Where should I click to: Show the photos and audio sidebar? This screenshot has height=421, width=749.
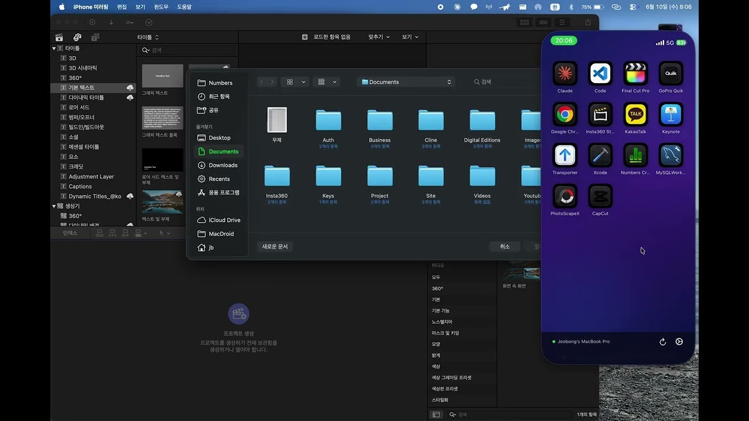tap(77, 37)
